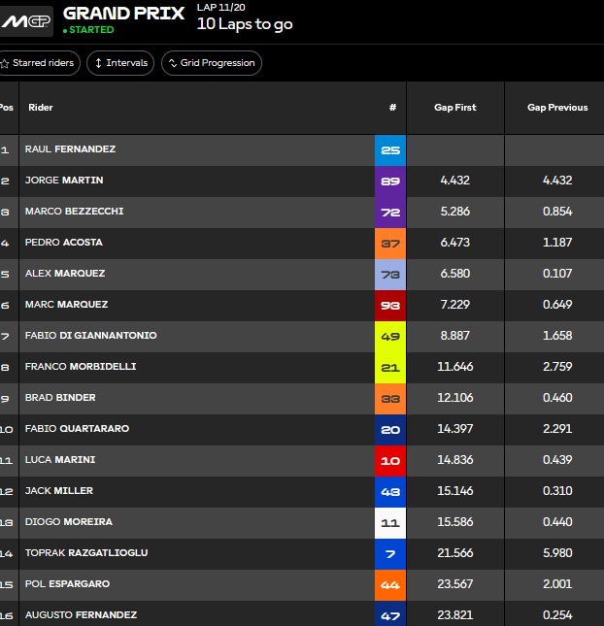Click rider name Jack Miller
The image size is (604, 626).
coord(58,491)
